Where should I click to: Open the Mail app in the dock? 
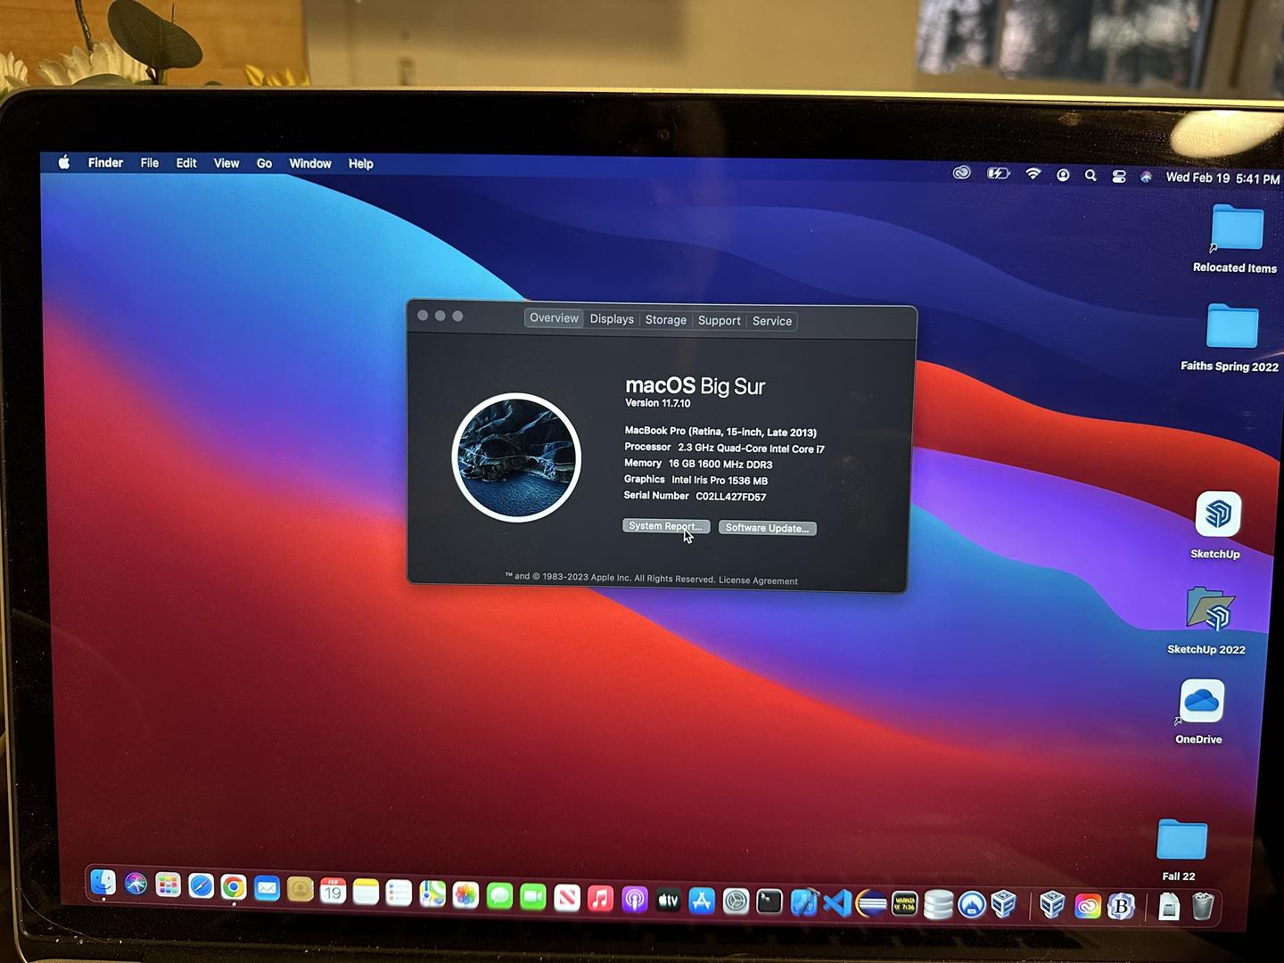click(267, 888)
